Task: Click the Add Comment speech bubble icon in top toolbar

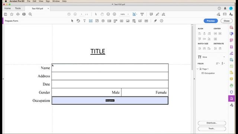Action: point(151,14)
